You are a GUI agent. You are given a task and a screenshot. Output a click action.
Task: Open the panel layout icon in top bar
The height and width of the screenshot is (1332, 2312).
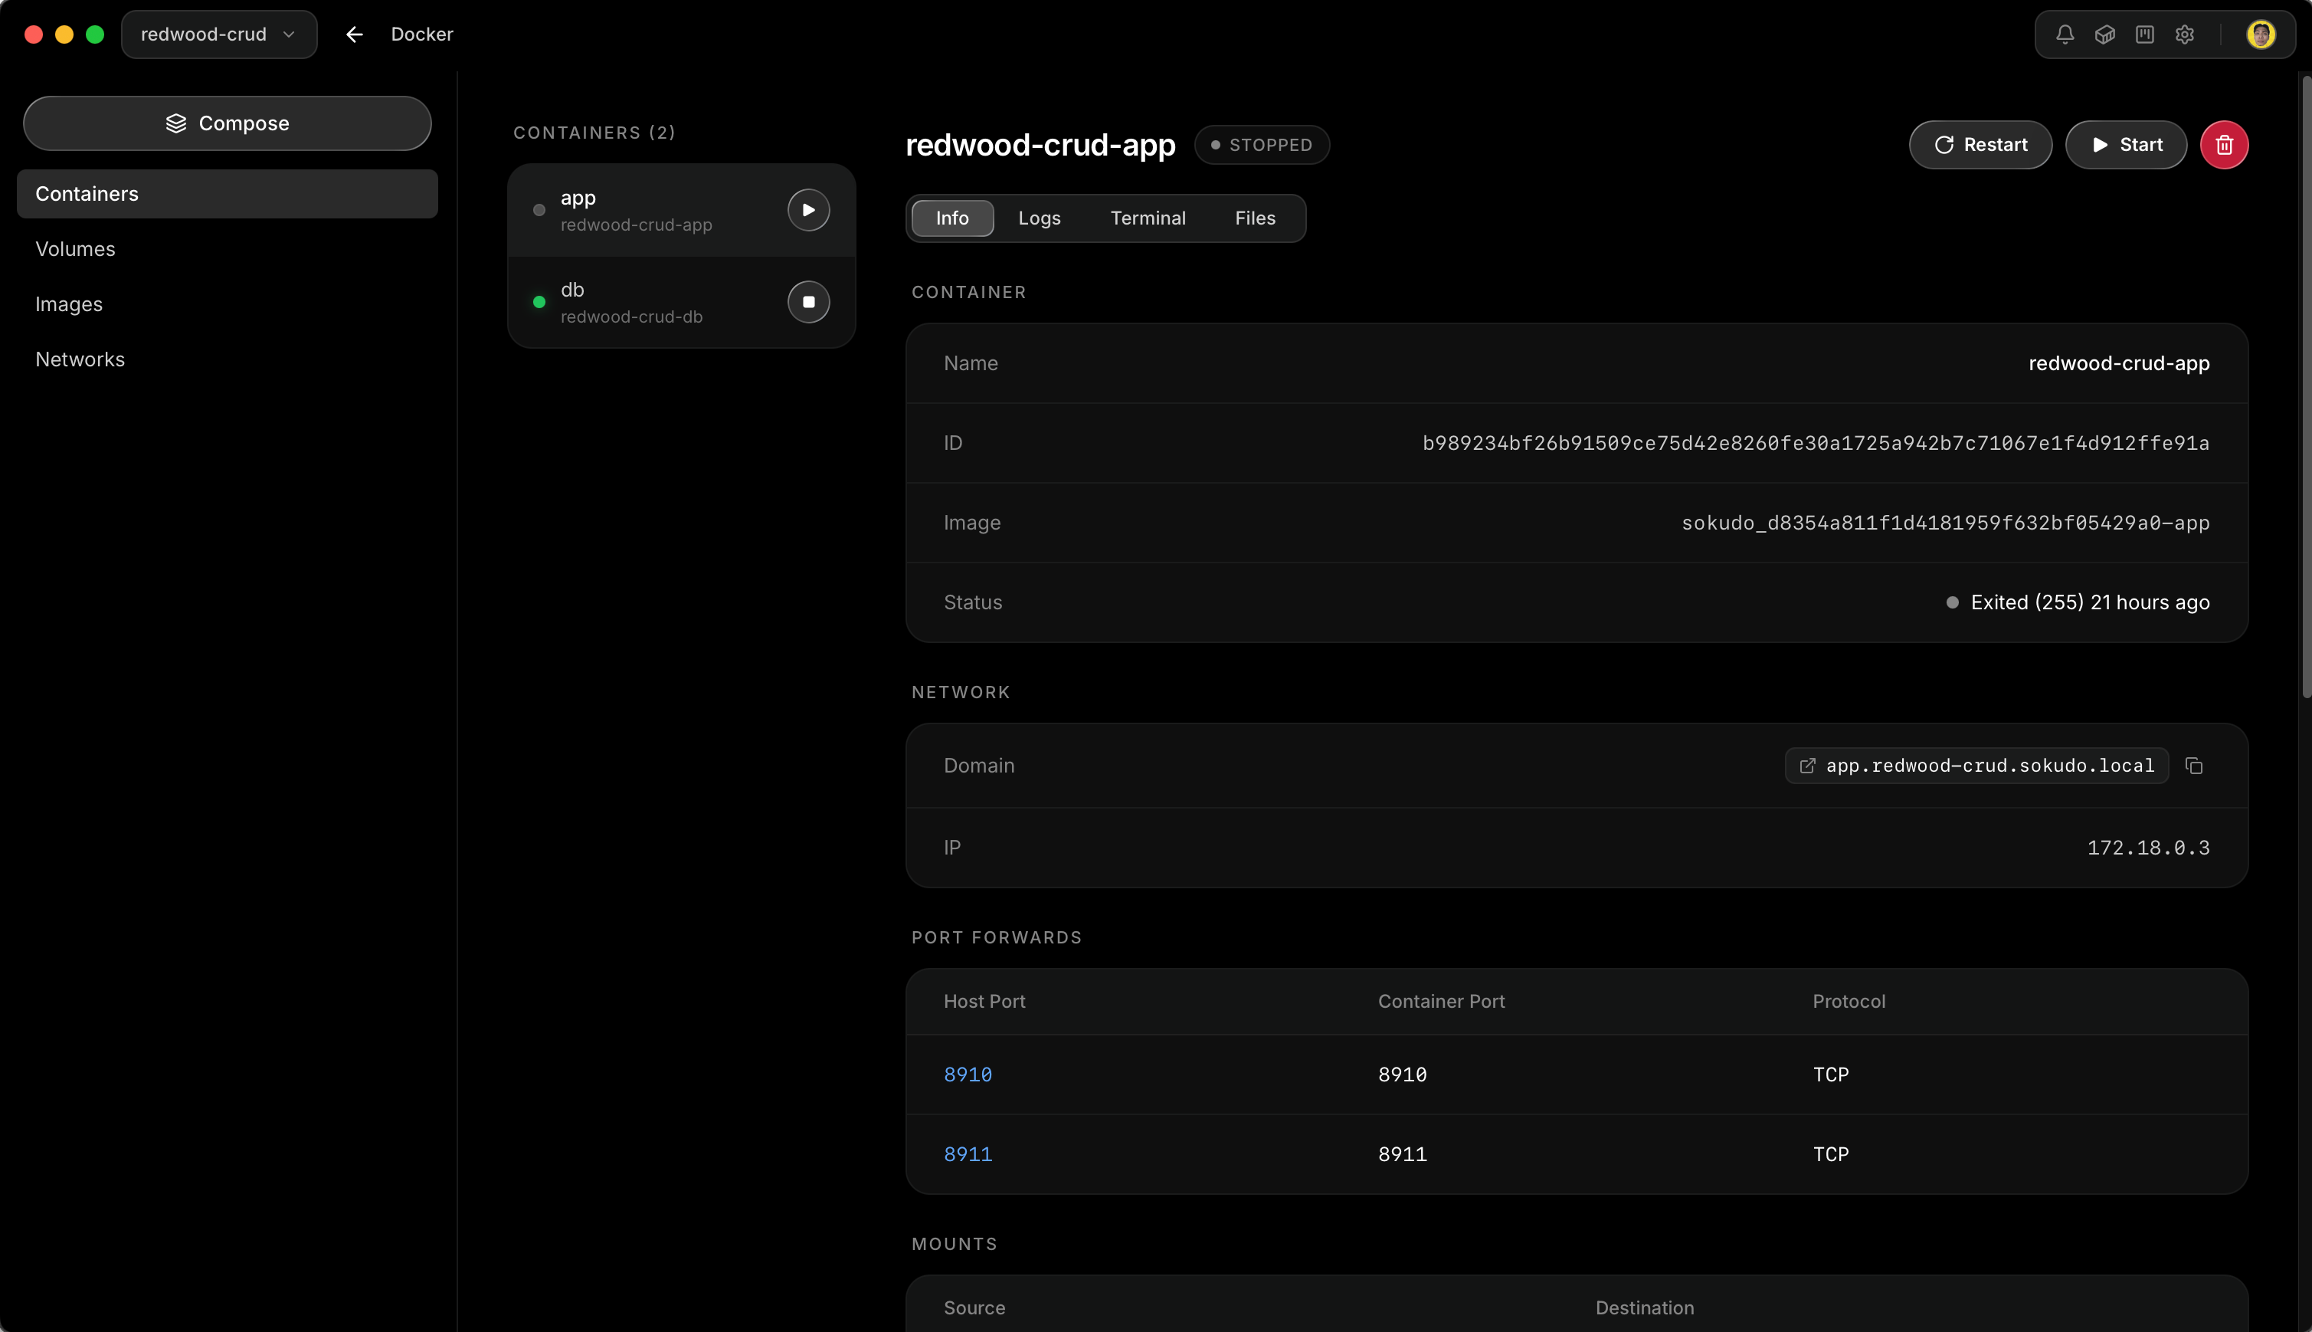pyautogui.click(x=2145, y=34)
